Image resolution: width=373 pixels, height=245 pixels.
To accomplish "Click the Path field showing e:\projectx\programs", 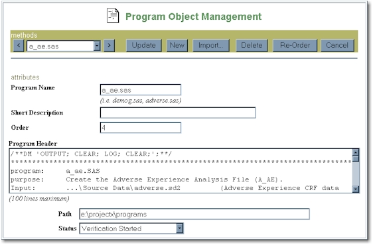I will [x=194, y=214].
